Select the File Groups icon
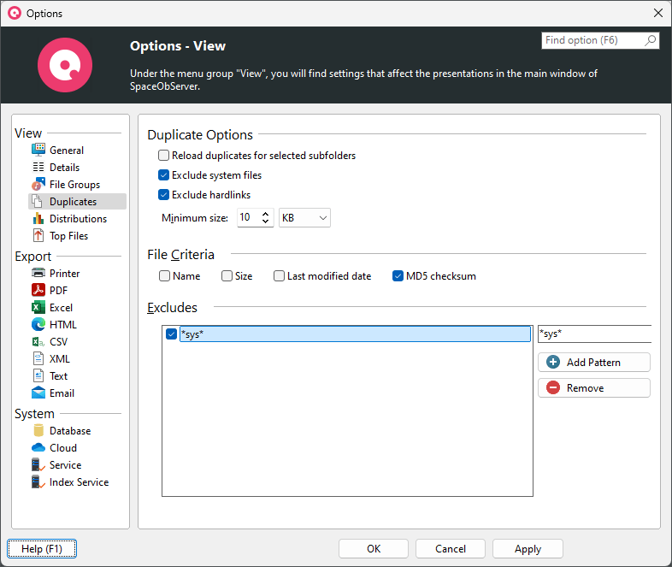672x567 pixels. [38, 185]
